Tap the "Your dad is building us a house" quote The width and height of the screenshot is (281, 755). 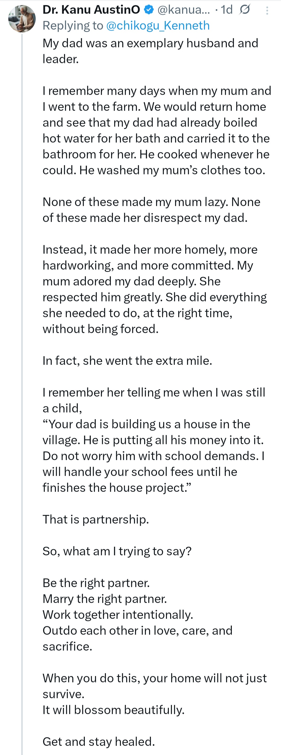[154, 456]
